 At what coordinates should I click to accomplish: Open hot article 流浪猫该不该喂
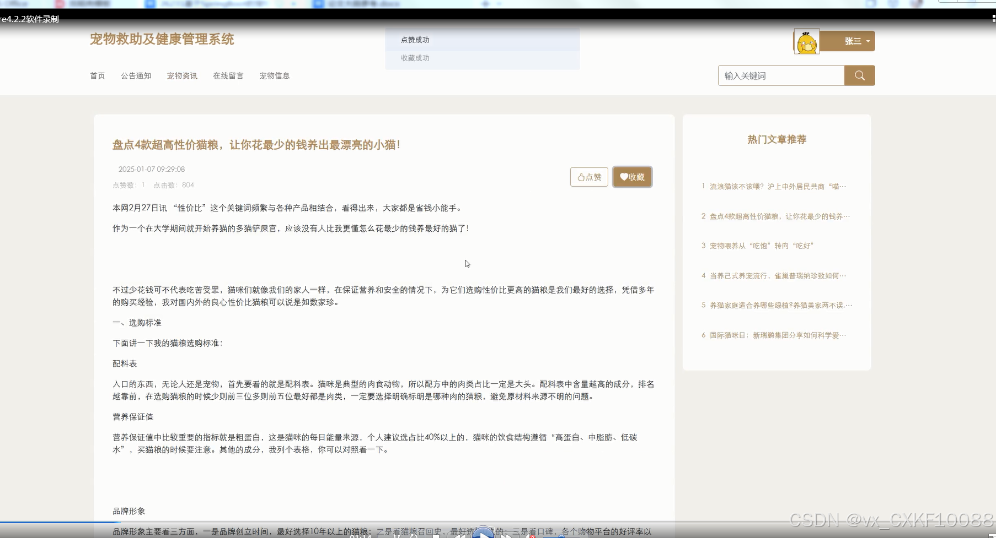pyautogui.click(x=777, y=187)
